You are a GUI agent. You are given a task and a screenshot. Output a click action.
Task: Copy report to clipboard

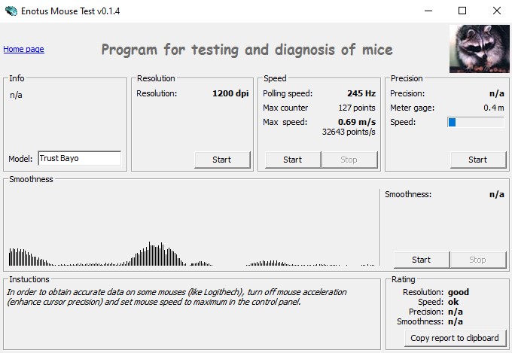coord(455,338)
